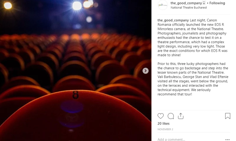236x141 pixels.
Task: Click the stepper arrows beside username
Action: click(x=204, y=3)
